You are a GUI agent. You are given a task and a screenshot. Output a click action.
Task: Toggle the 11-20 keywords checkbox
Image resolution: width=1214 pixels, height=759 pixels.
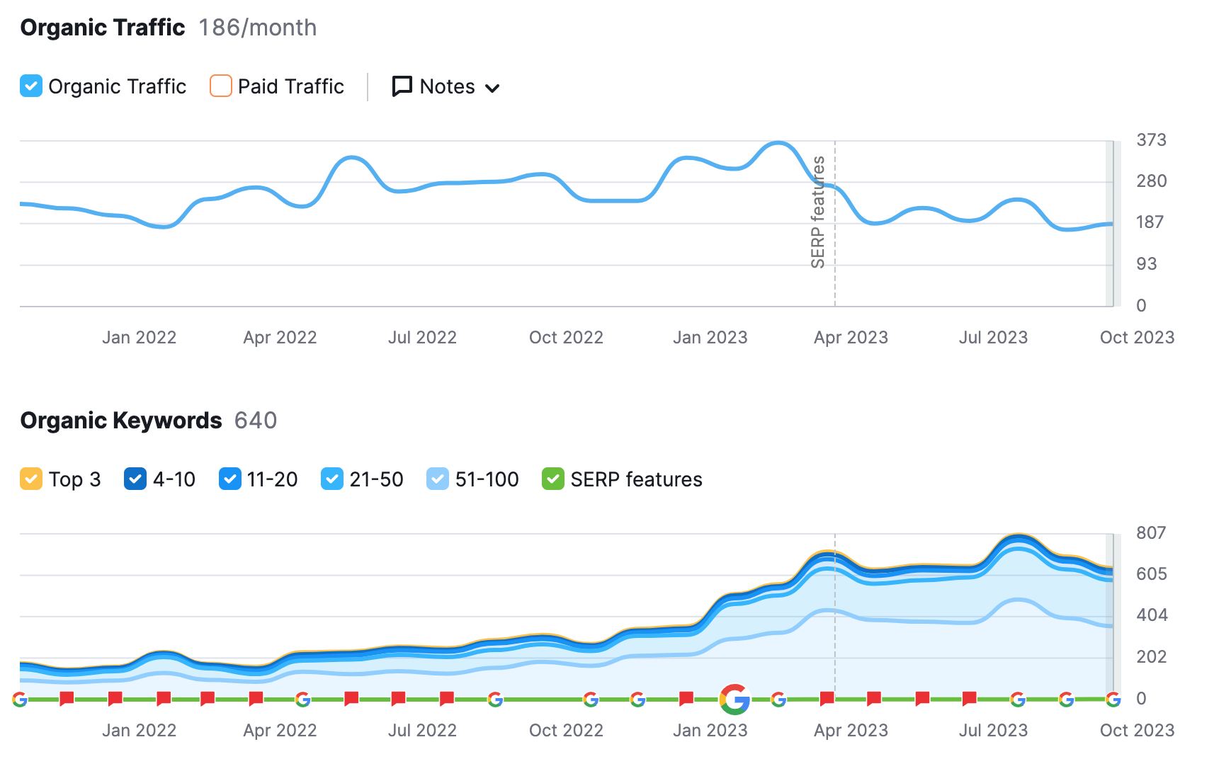(x=230, y=479)
